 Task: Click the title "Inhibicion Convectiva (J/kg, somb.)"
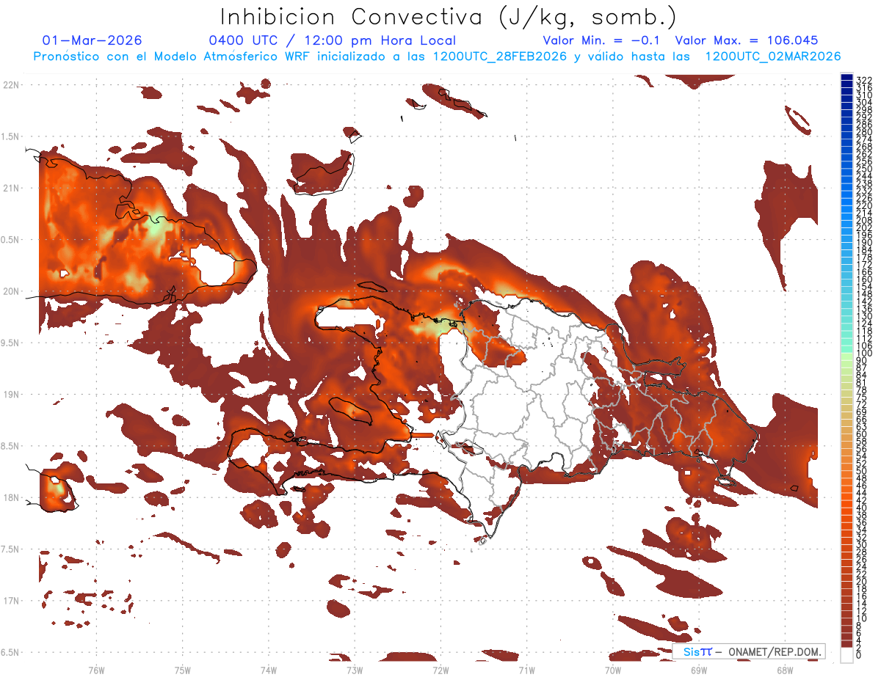[x=449, y=17]
